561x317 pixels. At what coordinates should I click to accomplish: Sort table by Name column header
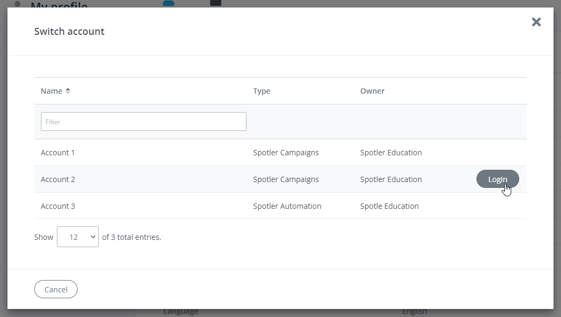pyautogui.click(x=51, y=91)
